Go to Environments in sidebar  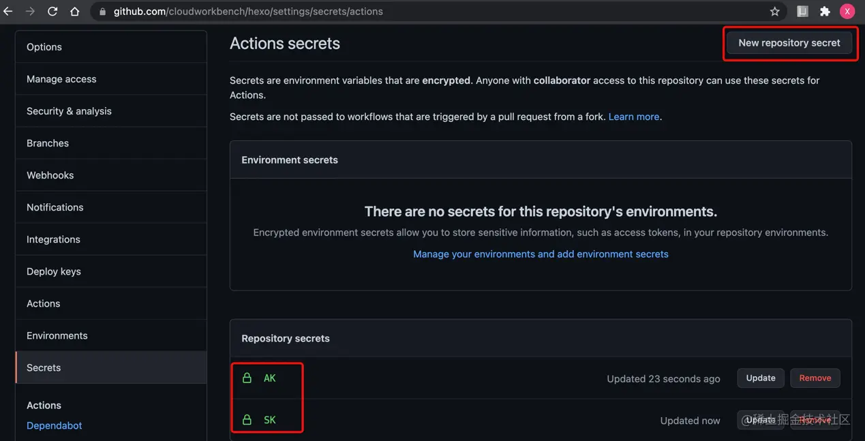coord(57,335)
